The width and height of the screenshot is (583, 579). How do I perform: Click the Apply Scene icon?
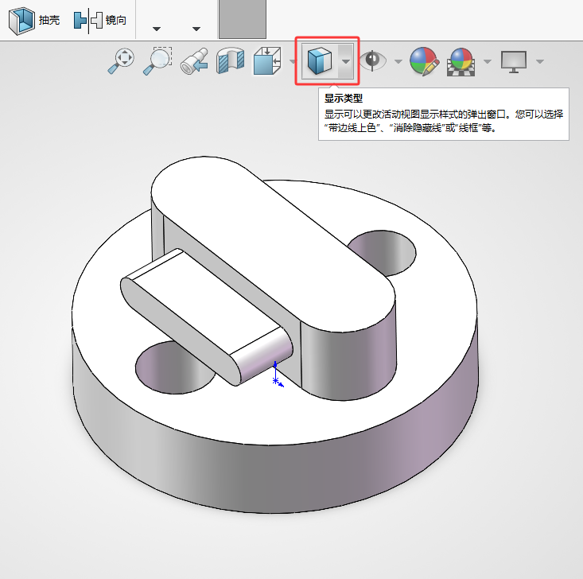(461, 62)
